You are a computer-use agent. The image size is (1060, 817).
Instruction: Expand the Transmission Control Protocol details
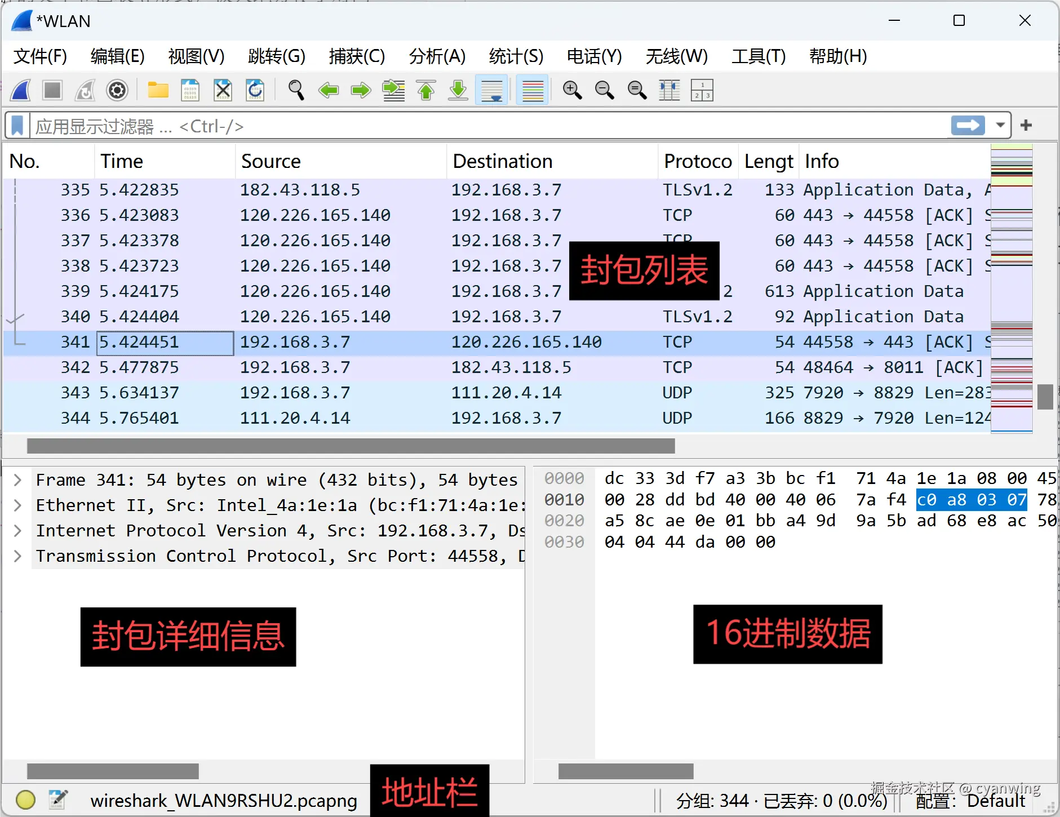click(17, 556)
